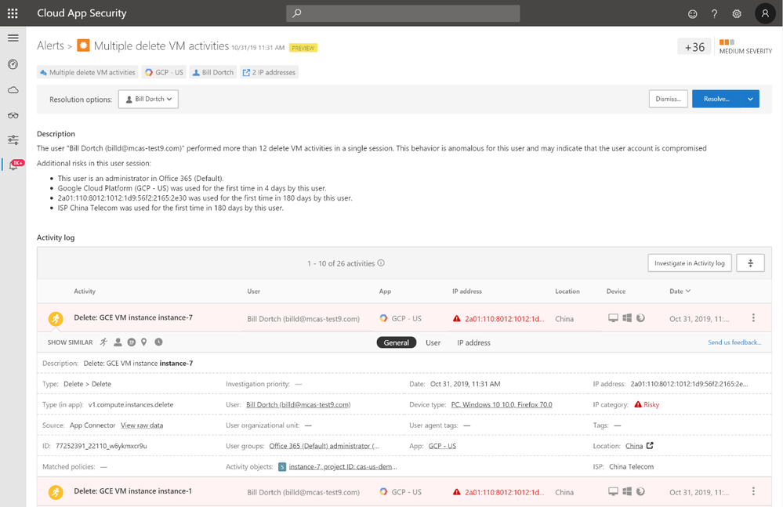The height and width of the screenshot is (507, 783).
Task: Open PC, Windows 10 device type link
Action: tap(502, 404)
